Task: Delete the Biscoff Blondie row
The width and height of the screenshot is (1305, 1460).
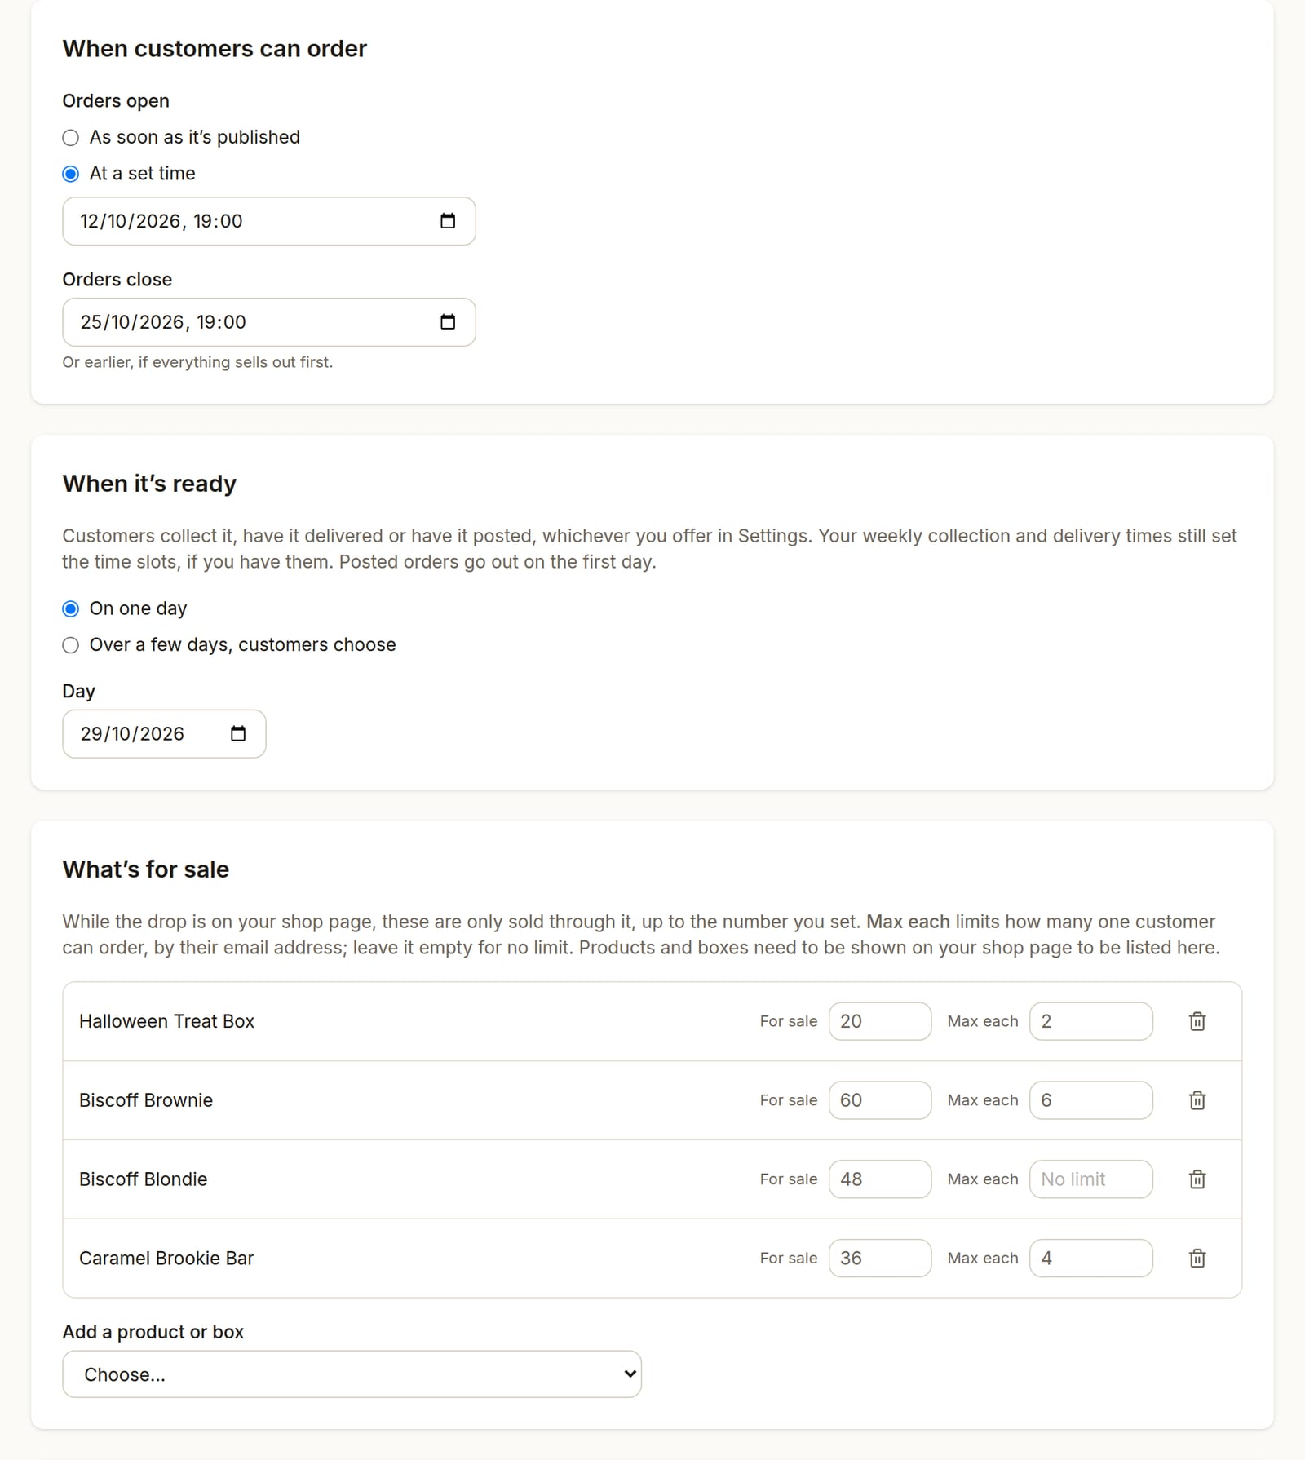Action: [1197, 1179]
